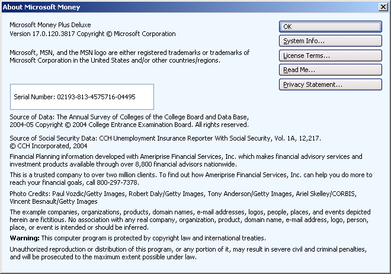Click the Serial Number text
391x274 pixels.
75,97
